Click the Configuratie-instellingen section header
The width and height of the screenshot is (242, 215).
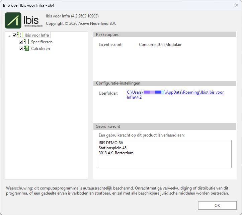coord(164,83)
